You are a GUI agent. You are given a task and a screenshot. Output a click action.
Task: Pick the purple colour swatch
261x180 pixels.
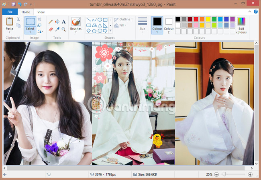coord(232,19)
